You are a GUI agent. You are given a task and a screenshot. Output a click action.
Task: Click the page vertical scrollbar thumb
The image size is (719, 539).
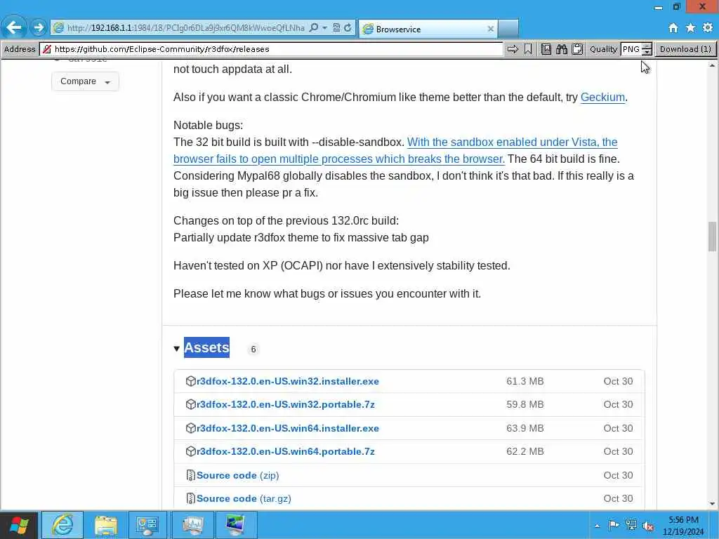coord(712,237)
